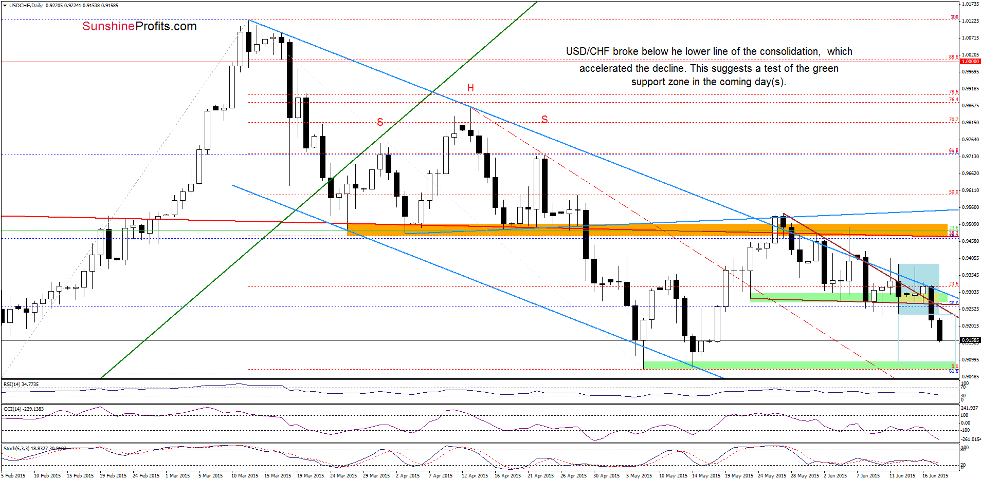Click the 5 Feb 2015 date label
981x480 pixels.
click(x=13, y=476)
